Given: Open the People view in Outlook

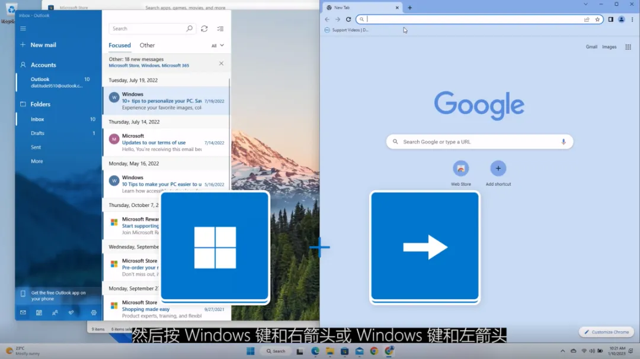Looking at the screenshot, I should pos(55,312).
